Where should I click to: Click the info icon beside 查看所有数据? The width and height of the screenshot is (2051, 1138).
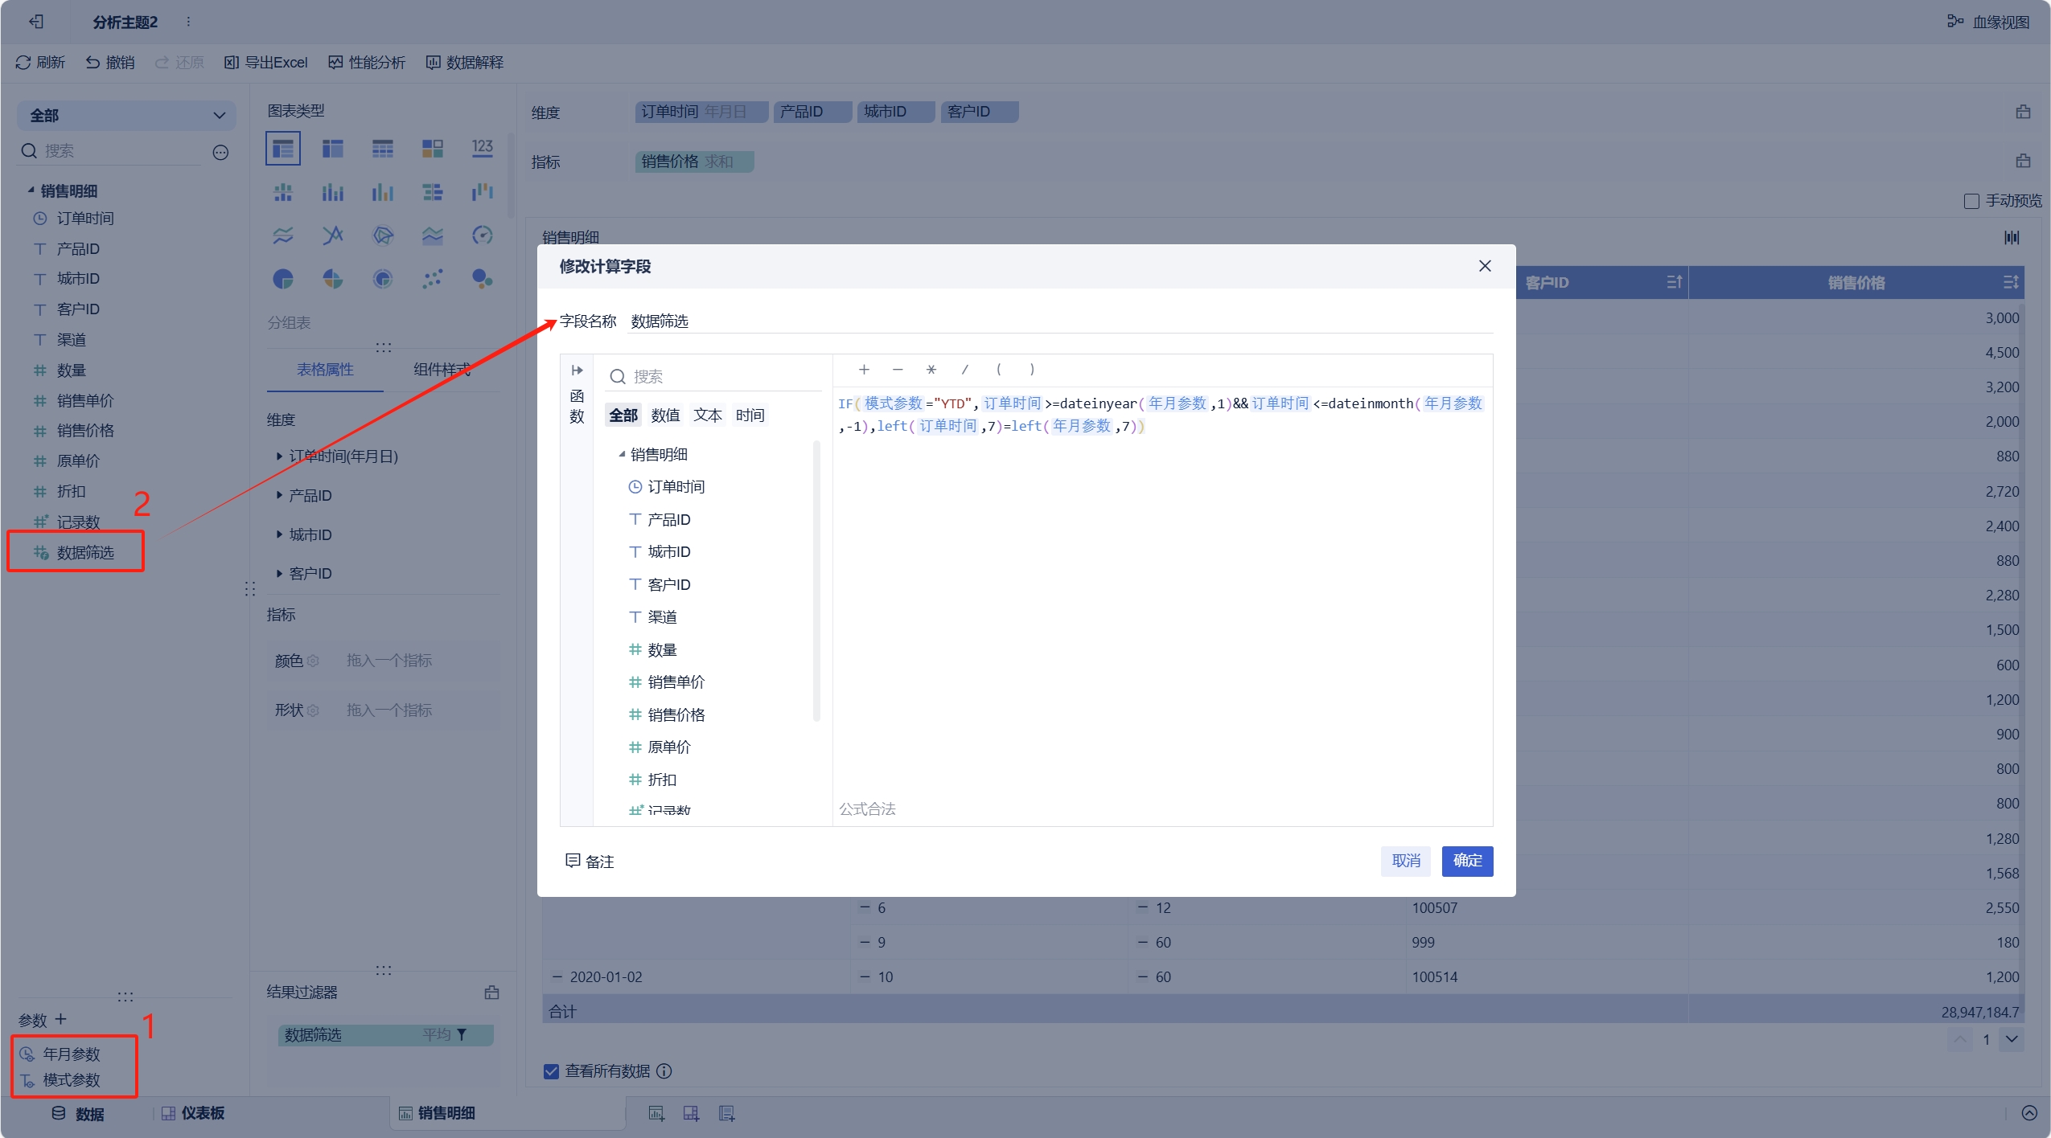pos(664,1071)
